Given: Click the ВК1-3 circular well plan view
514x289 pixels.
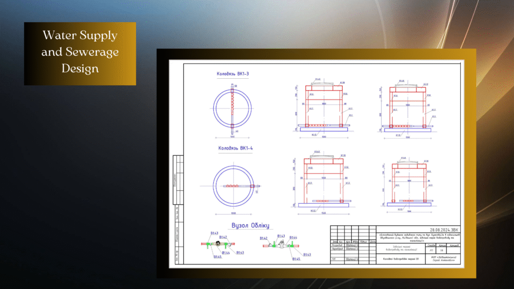Looking at the screenshot, I should pos(232,108).
